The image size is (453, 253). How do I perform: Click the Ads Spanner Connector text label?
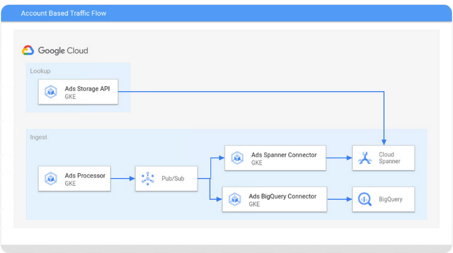(284, 155)
